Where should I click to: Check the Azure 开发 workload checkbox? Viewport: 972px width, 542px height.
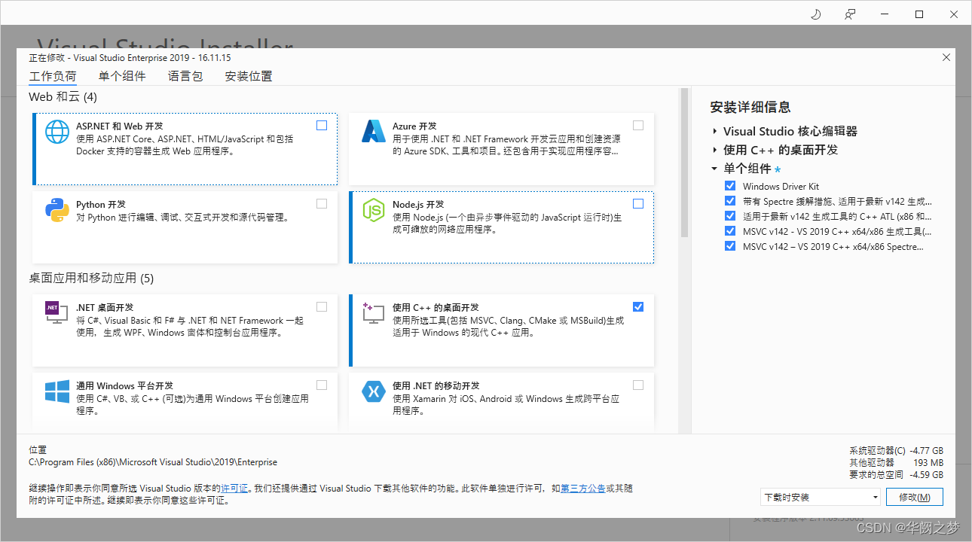(638, 126)
